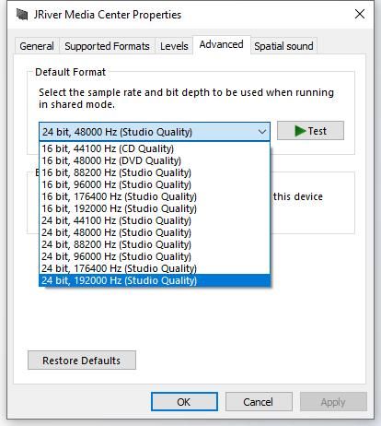Screen dimensions: 381x426
Task: Select 16 bit, 96000 Hz option
Action: pos(155,184)
